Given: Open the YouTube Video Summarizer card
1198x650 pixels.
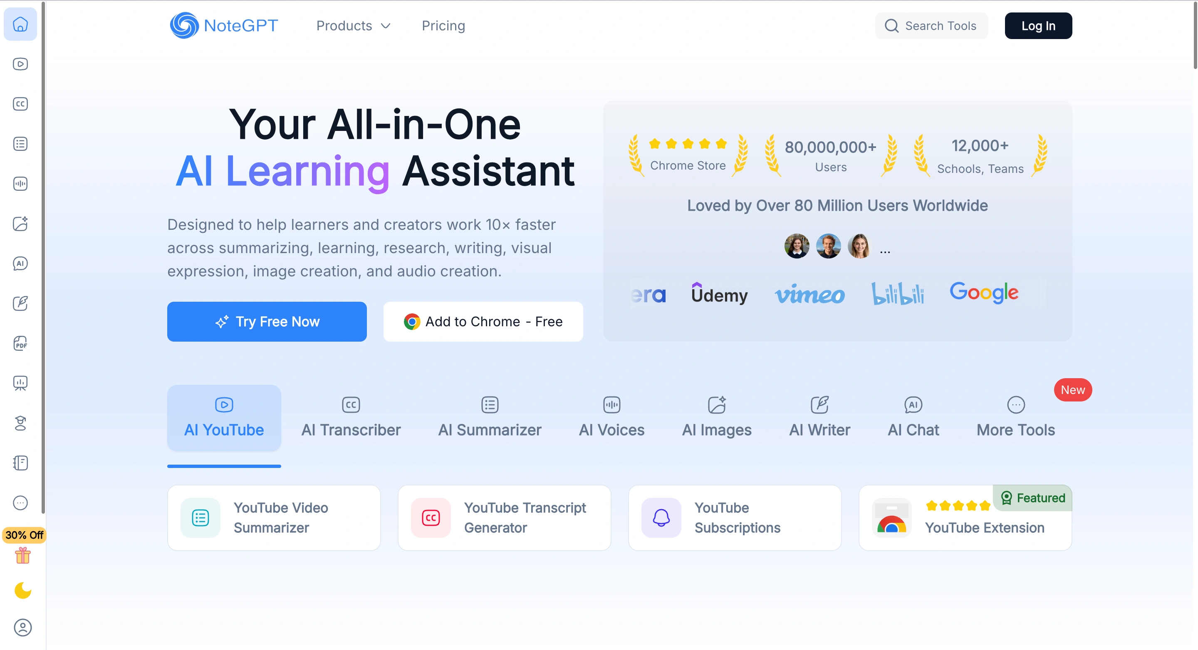Looking at the screenshot, I should 273,517.
